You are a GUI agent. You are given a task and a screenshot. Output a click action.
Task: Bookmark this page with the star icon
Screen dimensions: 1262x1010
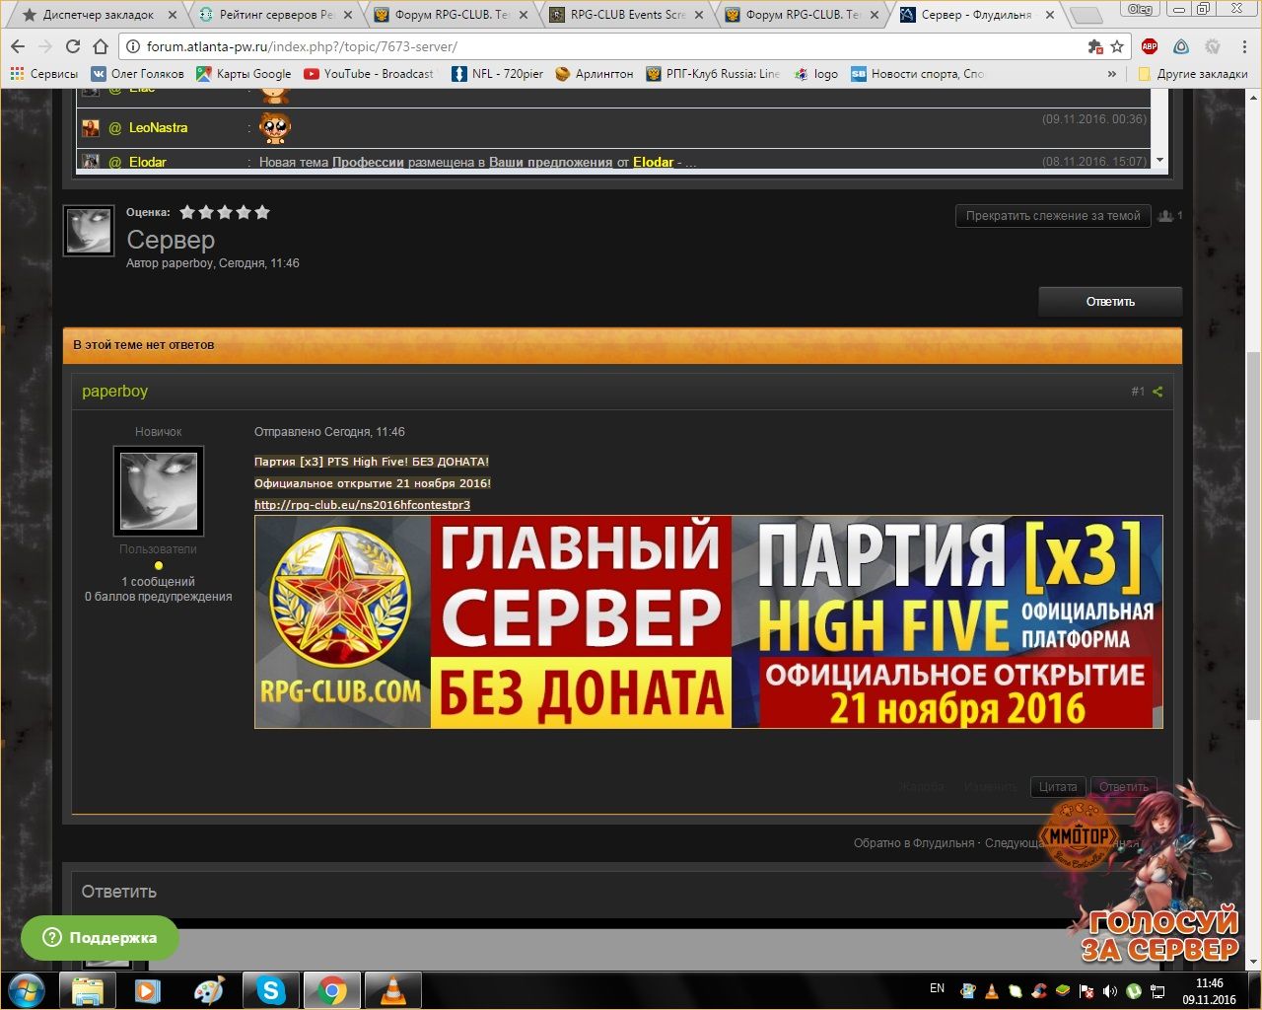1117,46
